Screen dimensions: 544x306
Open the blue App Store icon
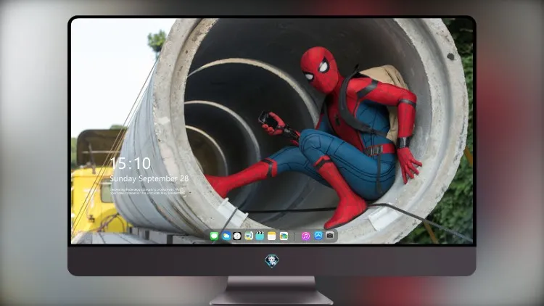click(318, 236)
